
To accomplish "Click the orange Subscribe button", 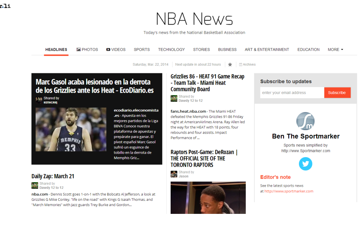I will (x=337, y=93).
